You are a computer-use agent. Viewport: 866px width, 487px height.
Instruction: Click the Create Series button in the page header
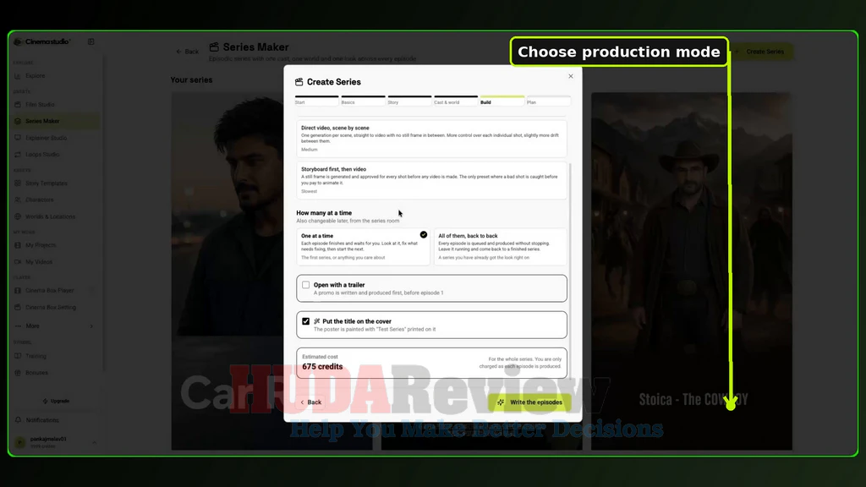tap(760, 52)
